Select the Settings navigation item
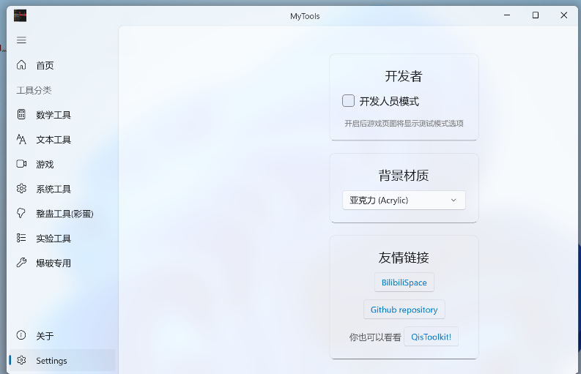 pyautogui.click(x=62, y=360)
